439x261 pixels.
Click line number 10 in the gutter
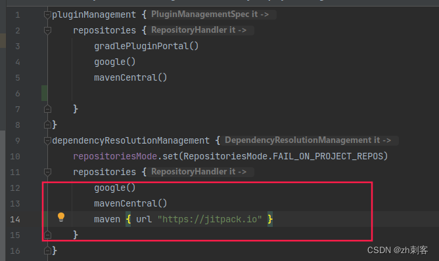click(15, 156)
